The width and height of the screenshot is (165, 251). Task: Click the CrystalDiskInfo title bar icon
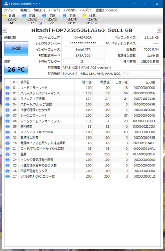click(x=6, y=4)
